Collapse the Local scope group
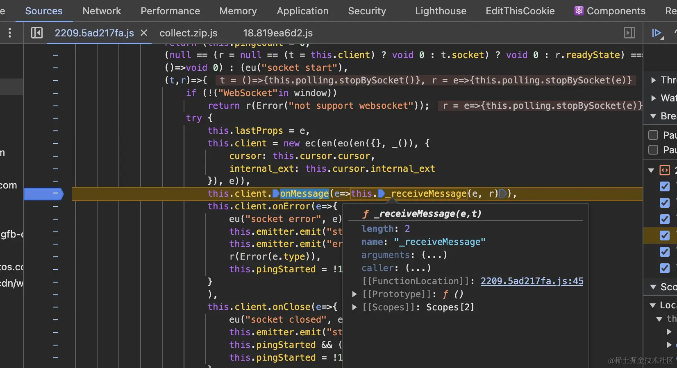 [x=653, y=305]
